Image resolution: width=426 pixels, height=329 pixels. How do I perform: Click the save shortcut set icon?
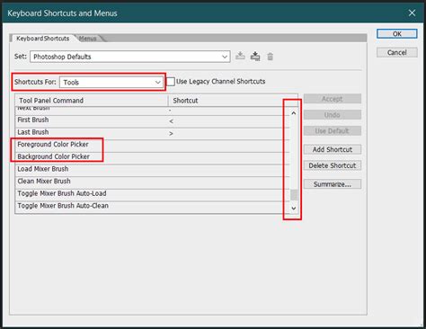click(x=240, y=56)
